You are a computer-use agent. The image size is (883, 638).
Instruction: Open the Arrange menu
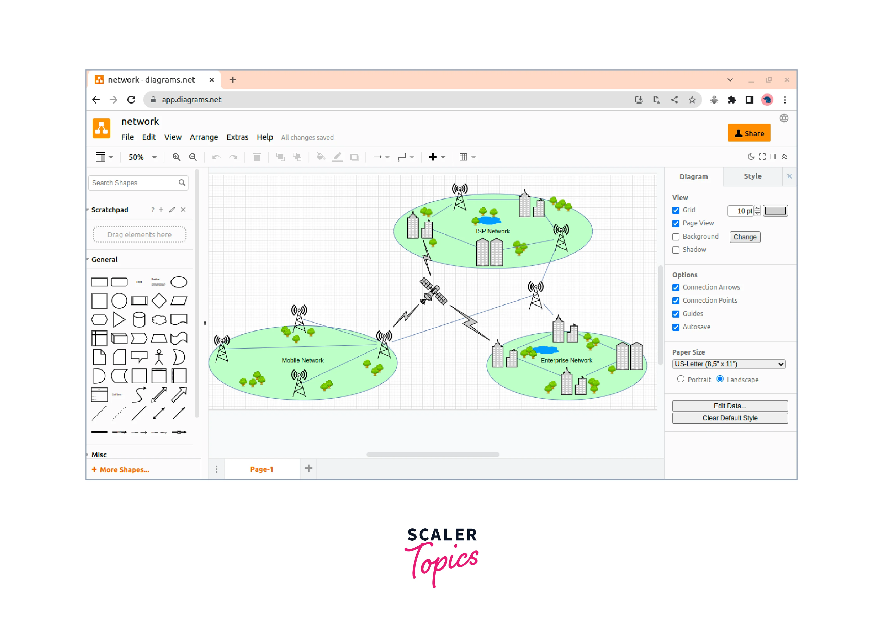(204, 137)
